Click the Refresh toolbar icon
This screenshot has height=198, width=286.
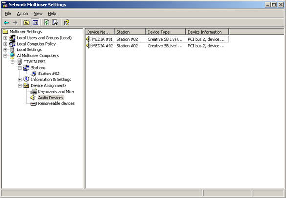tap(47, 23)
